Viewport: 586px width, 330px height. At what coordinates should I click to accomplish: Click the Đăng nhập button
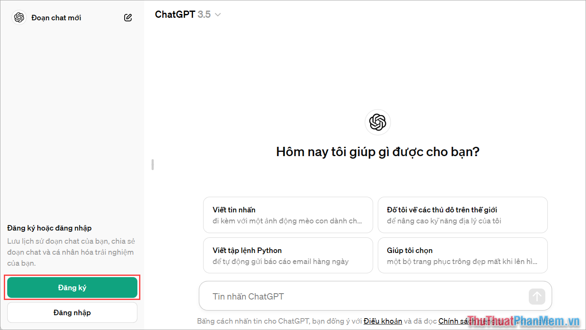[72, 313]
